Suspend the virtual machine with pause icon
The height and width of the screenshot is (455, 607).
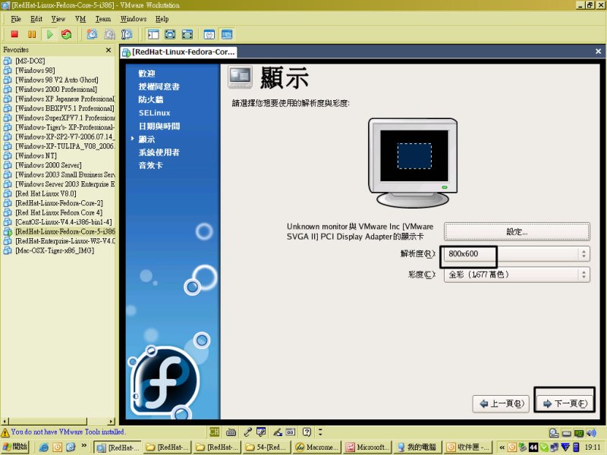32,34
